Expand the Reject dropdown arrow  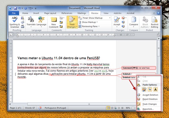point(126,18)
